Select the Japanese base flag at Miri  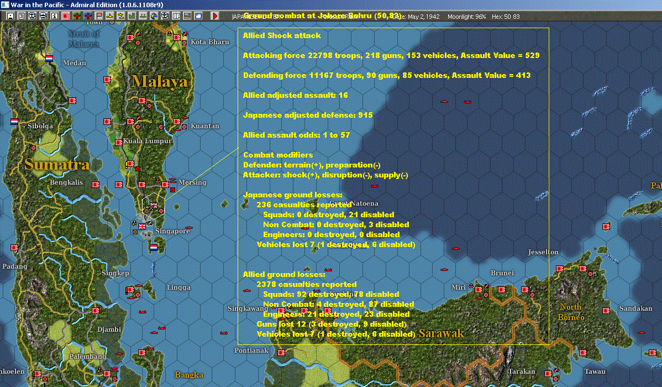[479, 290]
